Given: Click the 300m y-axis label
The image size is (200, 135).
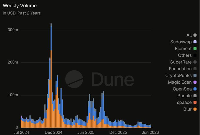Looking at the screenshot, I should click(x=13, y=30).
